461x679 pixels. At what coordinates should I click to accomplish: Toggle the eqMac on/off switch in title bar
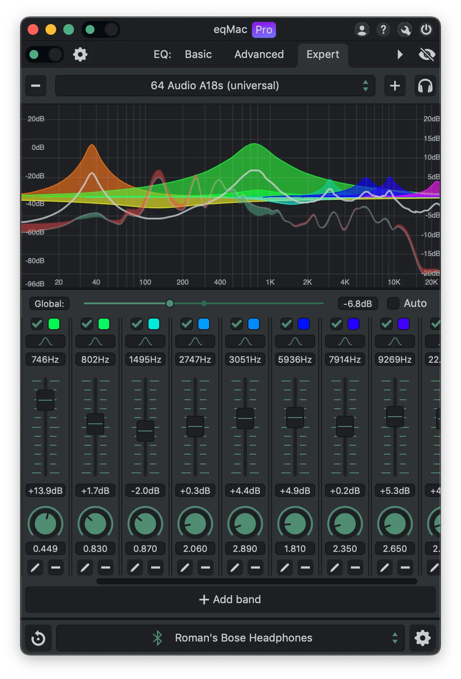tap(100, 30)
